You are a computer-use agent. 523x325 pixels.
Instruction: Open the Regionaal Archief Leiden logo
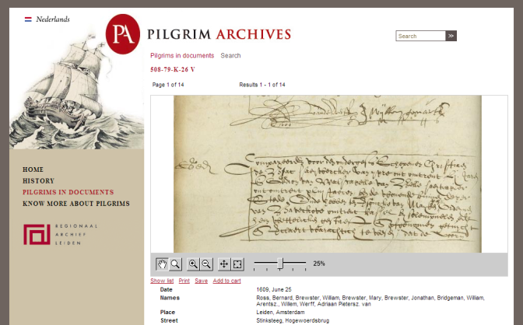click(x=61, y=234)
